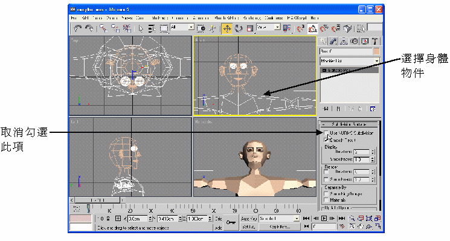Viewport: 450px width, 241px height.
Task: Click the Zoom viewport magnifier icon
Action: click(352, 219)
